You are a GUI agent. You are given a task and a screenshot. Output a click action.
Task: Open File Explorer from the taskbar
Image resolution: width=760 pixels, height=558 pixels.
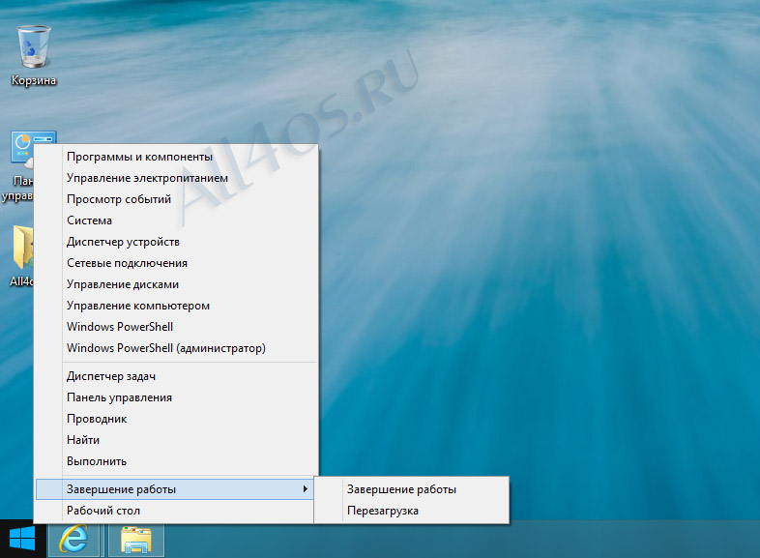tap(136, 540)
